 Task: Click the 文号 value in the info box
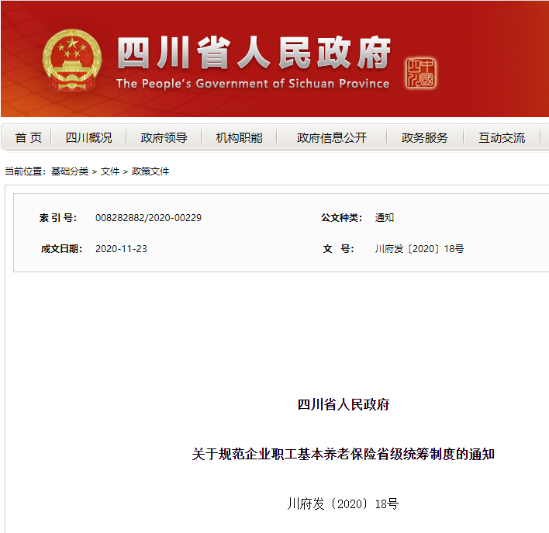(419, 249)
